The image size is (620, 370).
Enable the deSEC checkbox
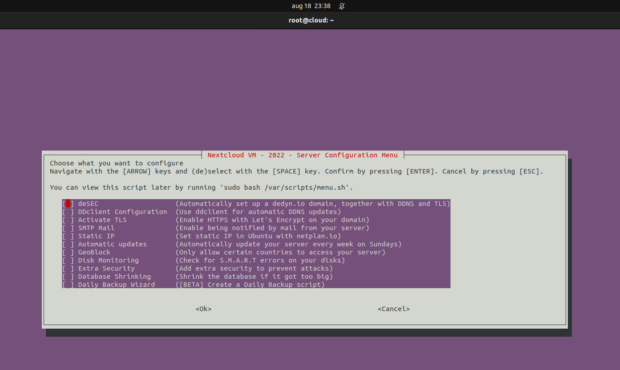67,203
